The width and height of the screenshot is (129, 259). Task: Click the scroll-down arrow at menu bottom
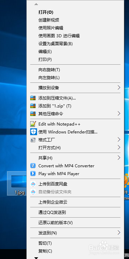point(36,258)
